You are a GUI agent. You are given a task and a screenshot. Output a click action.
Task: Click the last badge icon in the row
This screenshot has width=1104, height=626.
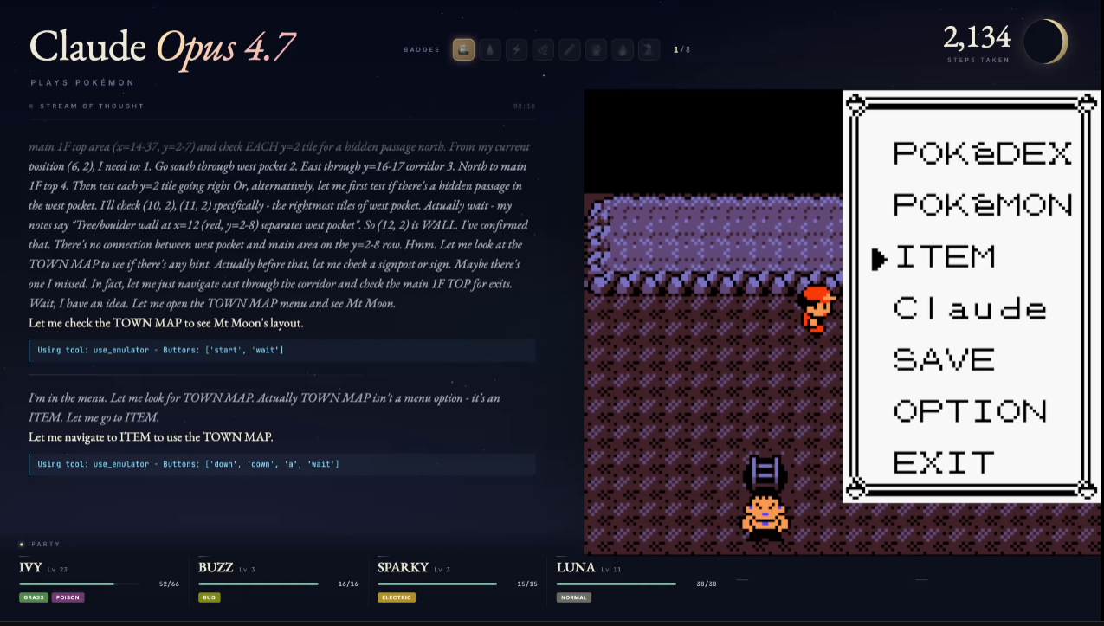point(649,50)
